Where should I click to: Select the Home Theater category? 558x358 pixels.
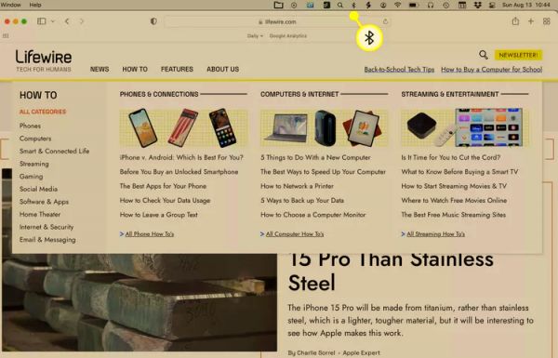tap(40, 214)
